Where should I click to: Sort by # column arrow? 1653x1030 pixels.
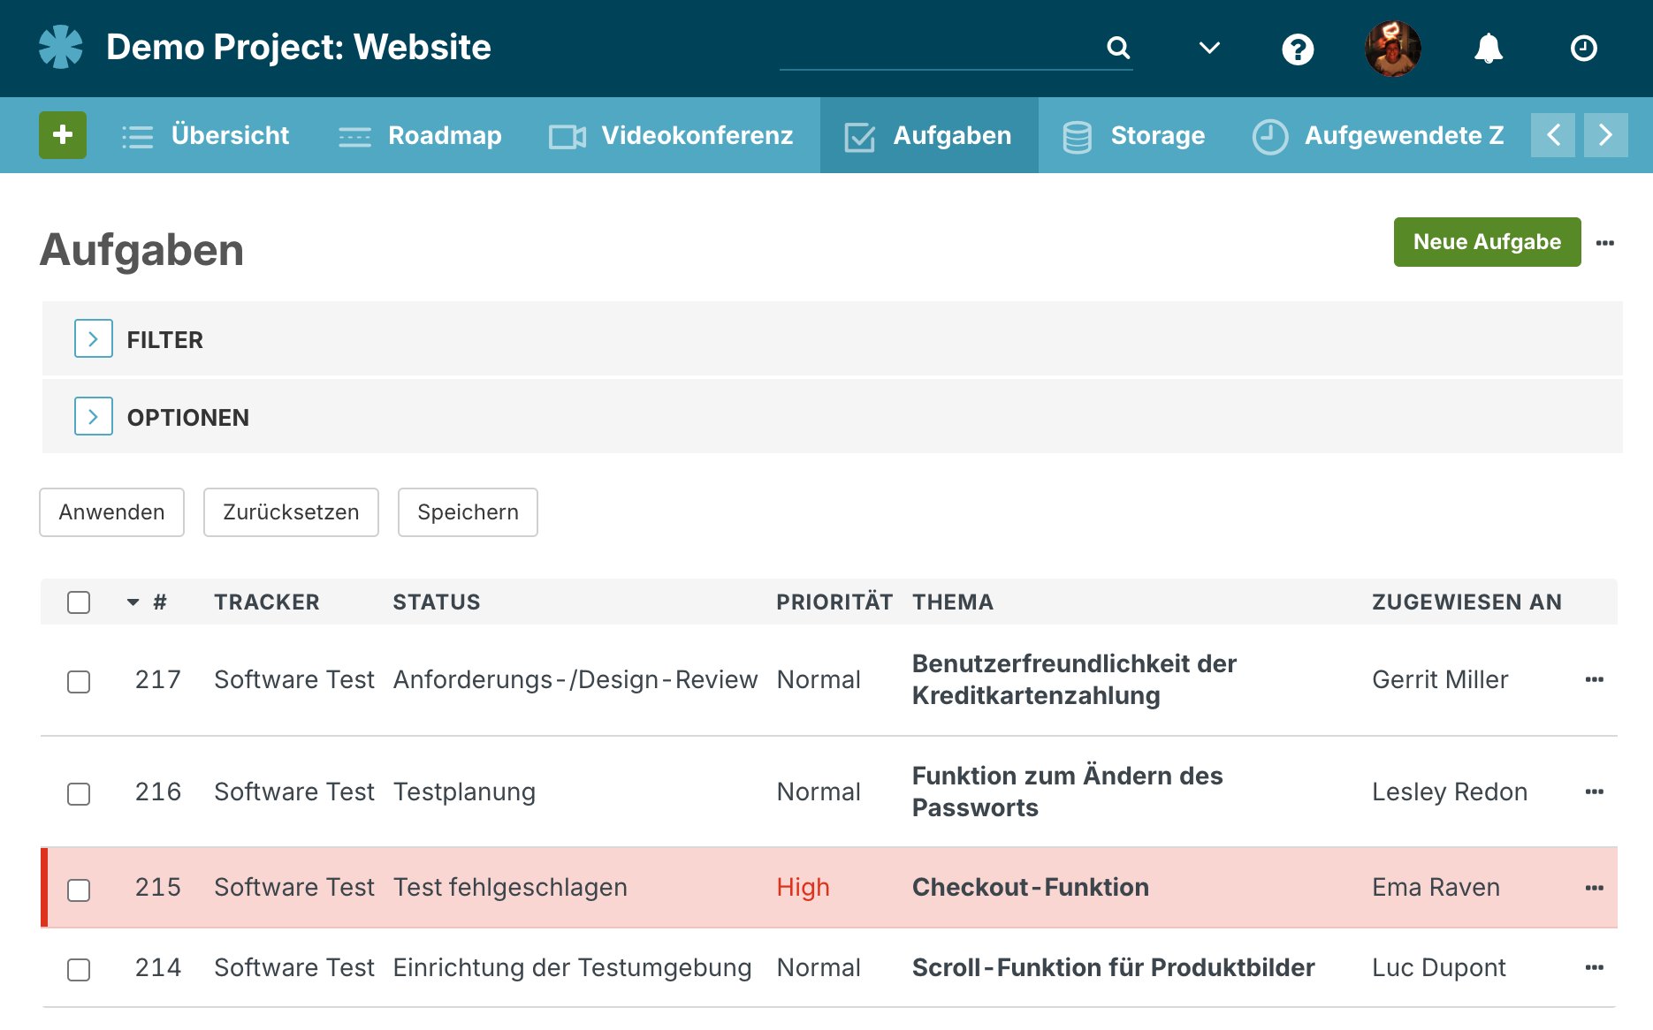[x=133, y=602]
